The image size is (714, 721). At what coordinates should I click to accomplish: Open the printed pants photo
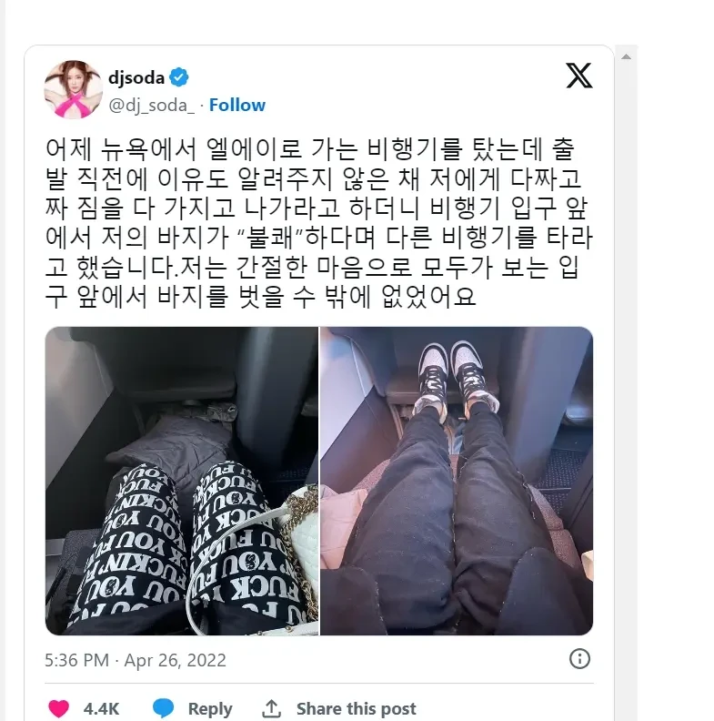point(182,481)
